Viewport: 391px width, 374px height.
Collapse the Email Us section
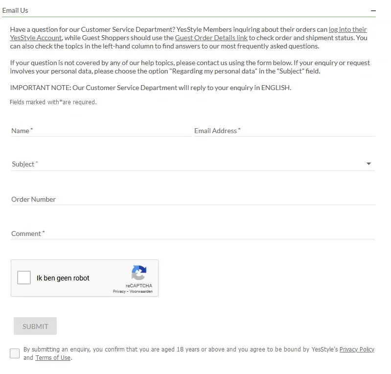(x=373, y=10)
